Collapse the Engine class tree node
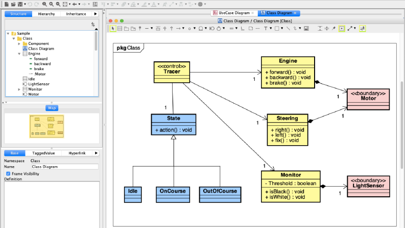The image size is (405, 228). click(x=19, y=54)
